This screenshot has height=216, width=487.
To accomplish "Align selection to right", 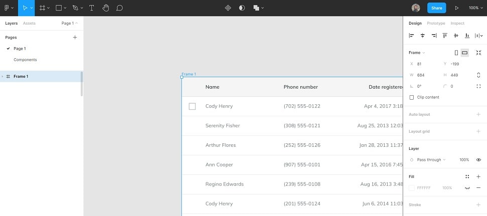I will coord(434,36).
